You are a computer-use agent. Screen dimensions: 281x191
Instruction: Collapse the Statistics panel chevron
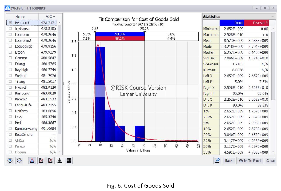pos(273,16)
